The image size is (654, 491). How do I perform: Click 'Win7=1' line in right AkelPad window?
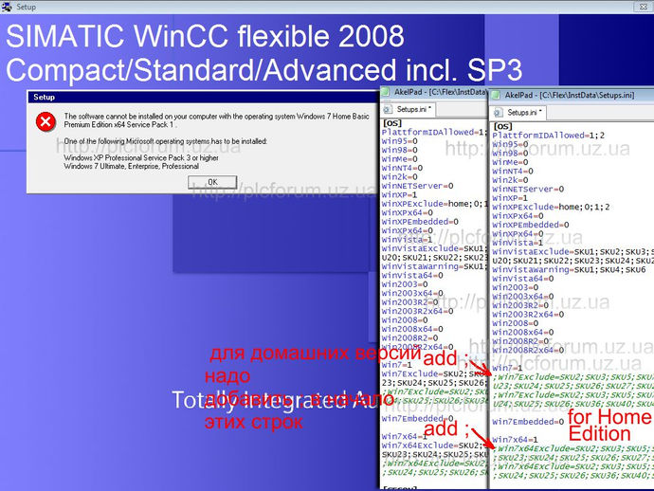tap(508, 369)
